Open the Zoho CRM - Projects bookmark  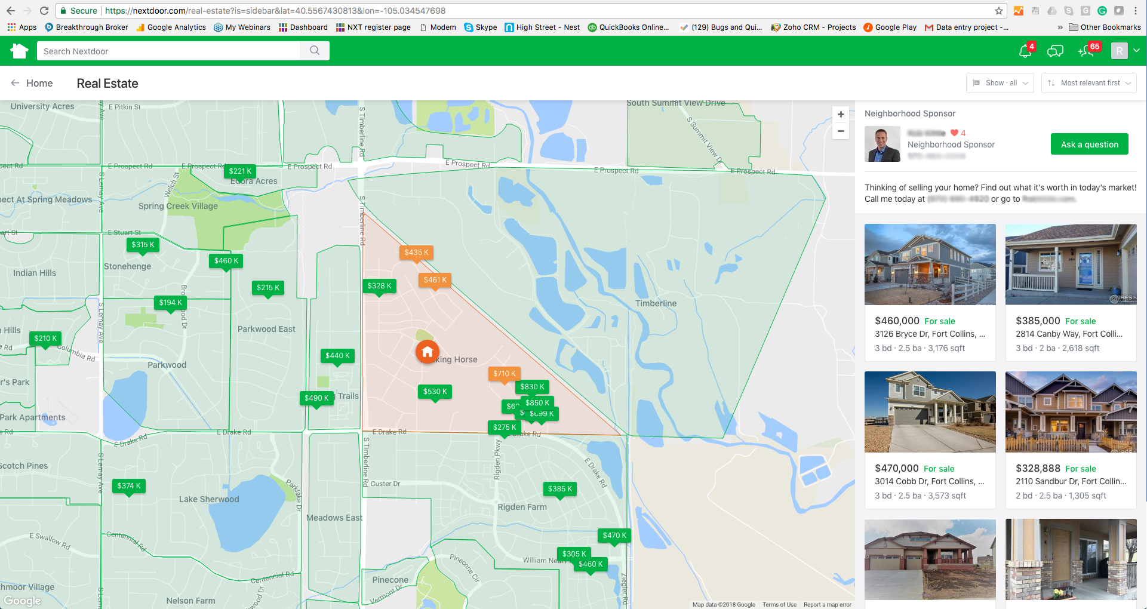814,27
